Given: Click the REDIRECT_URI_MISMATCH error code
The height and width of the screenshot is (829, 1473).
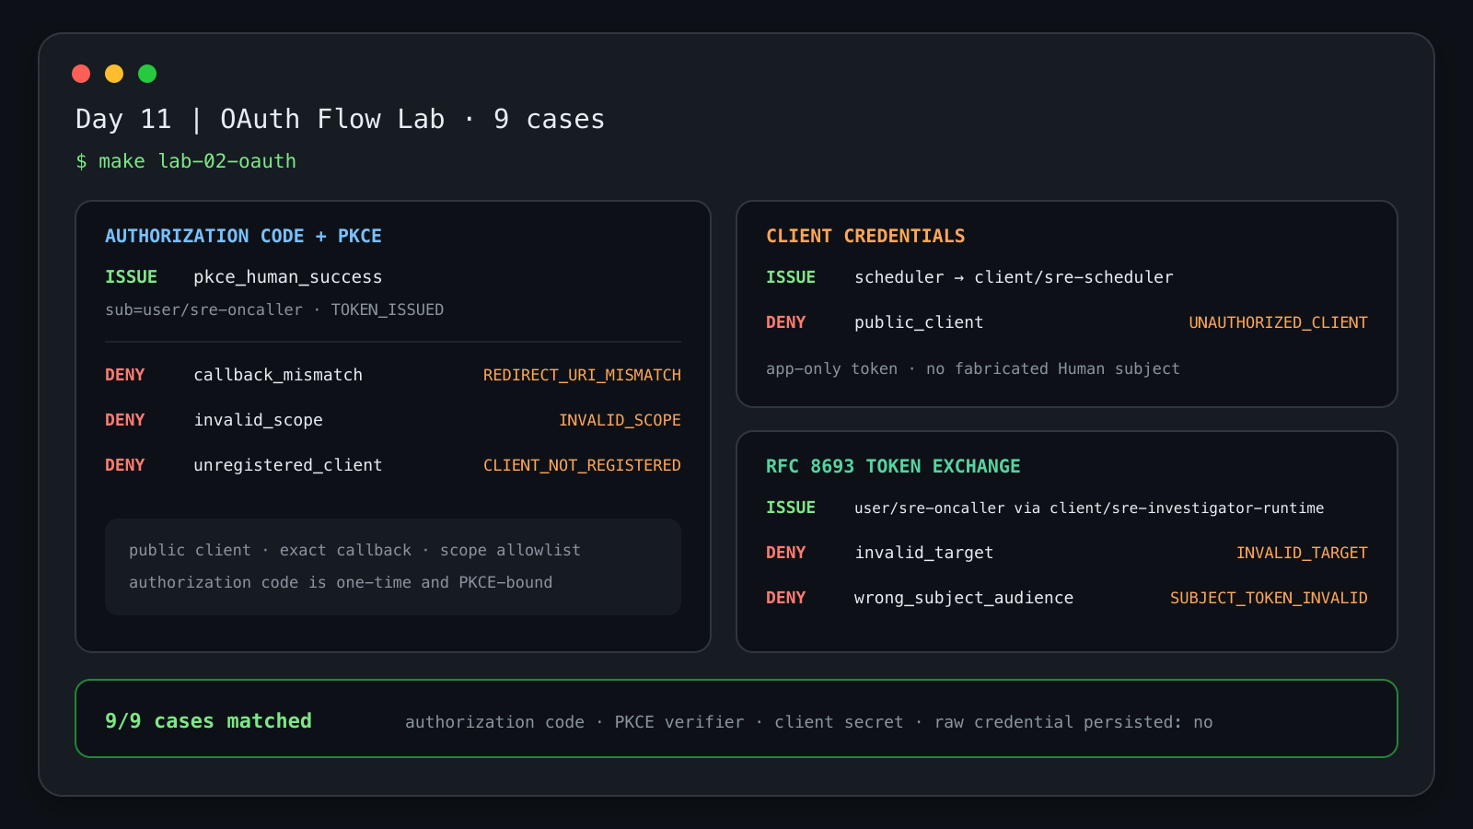Looking at the screenshot, I should pyautogui.click(x=582, y=375).
